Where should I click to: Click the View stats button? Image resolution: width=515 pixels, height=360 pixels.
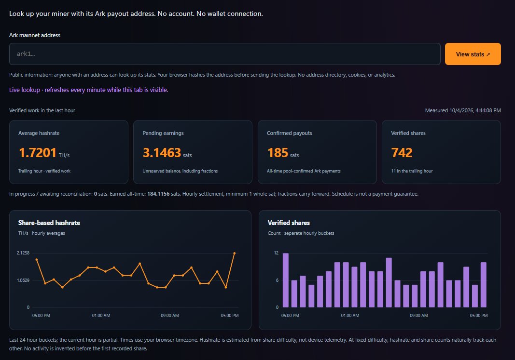473,54
